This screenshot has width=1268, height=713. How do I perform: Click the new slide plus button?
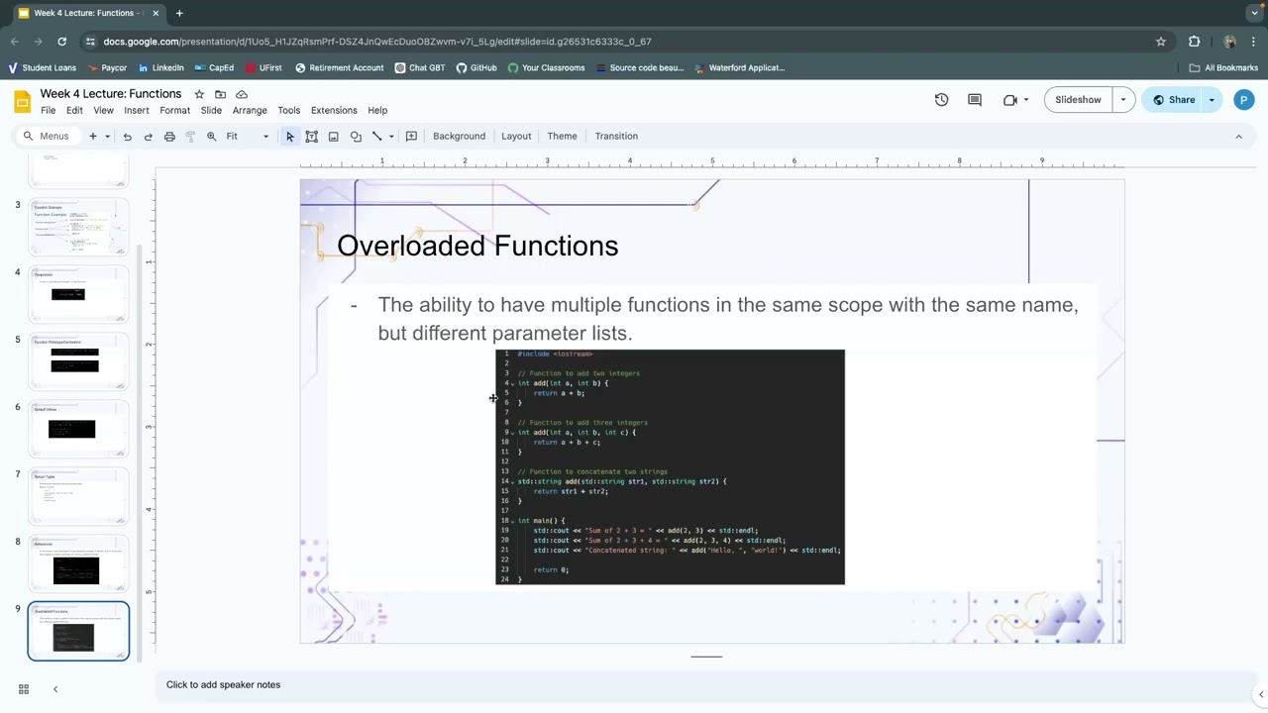point(93,137)
